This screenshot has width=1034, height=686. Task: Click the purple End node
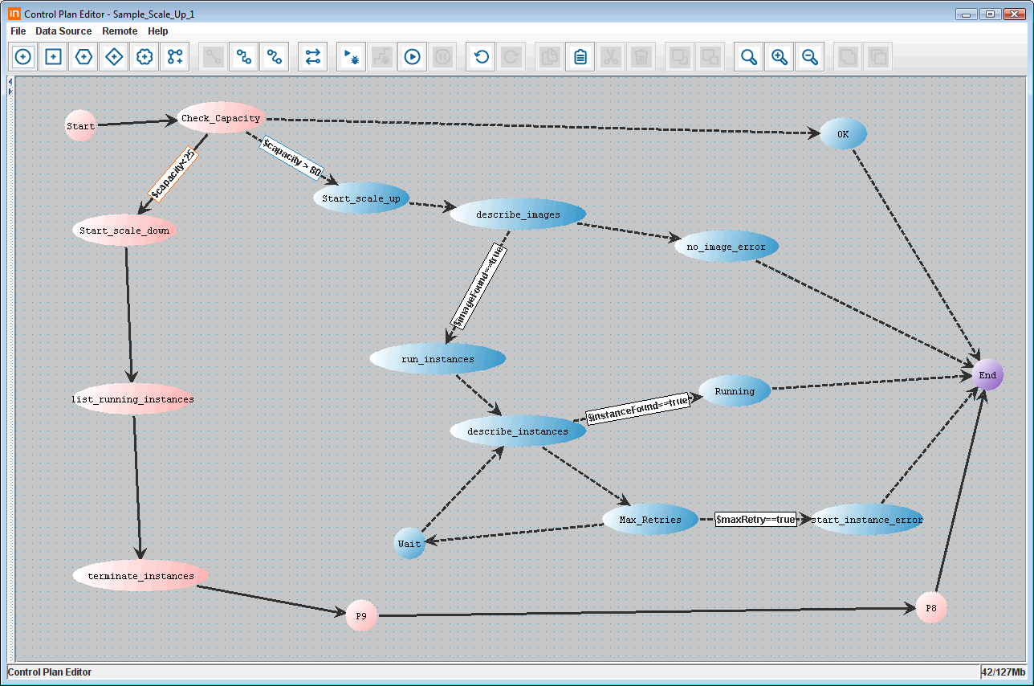987,375
